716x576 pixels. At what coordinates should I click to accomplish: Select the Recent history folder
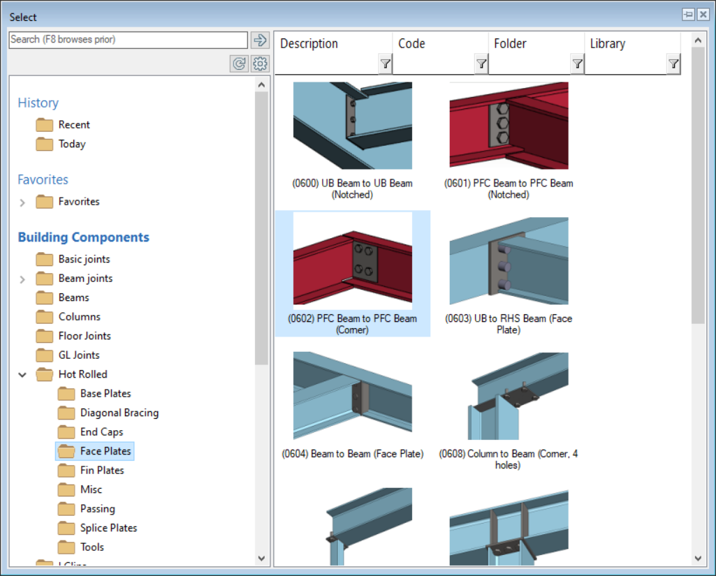pyautogui.click(x=74, y=125)
